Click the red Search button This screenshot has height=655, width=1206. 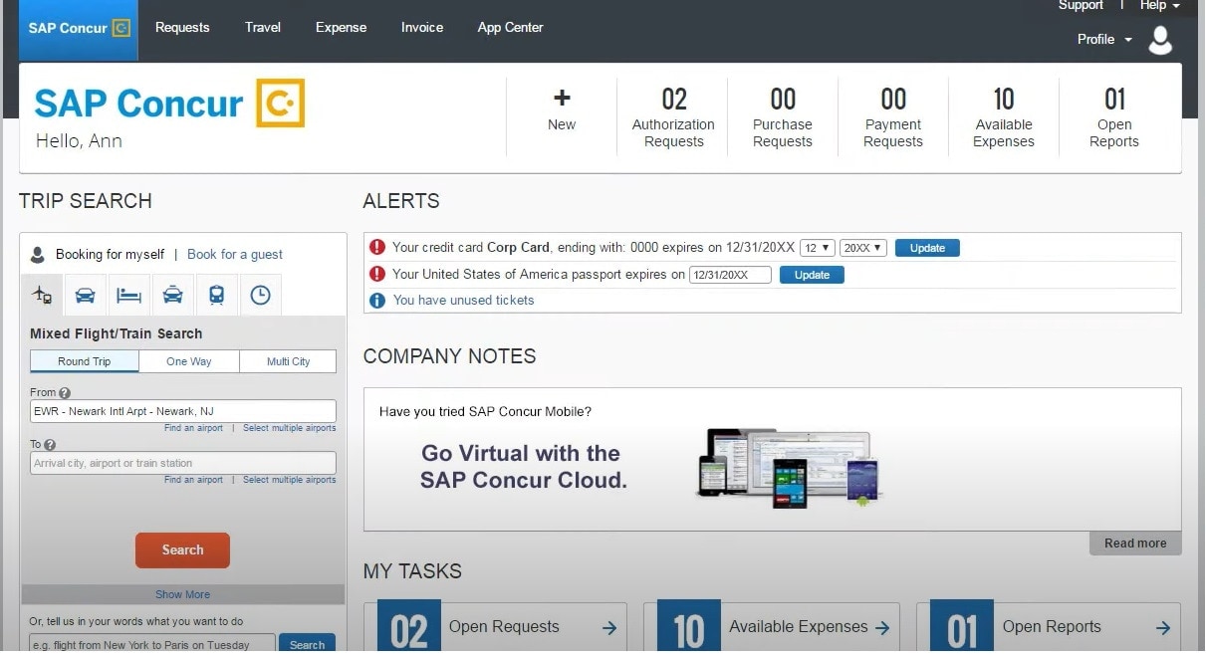183,550
